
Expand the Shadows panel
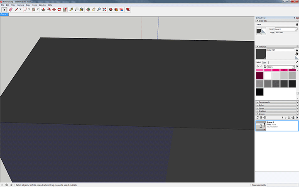(x=276, y=111)
